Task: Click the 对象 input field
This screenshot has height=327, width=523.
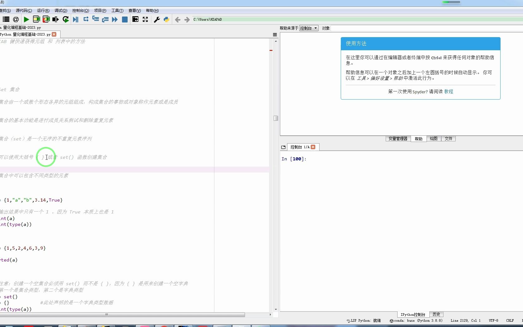Action: point(427,28)
